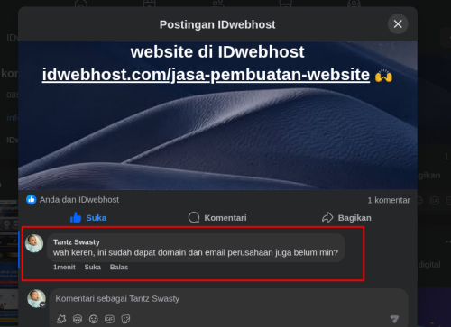The height and width of the screenshot is (327, 451).
Task: Reply to the comment with Balas
Action: pos(119,267)
